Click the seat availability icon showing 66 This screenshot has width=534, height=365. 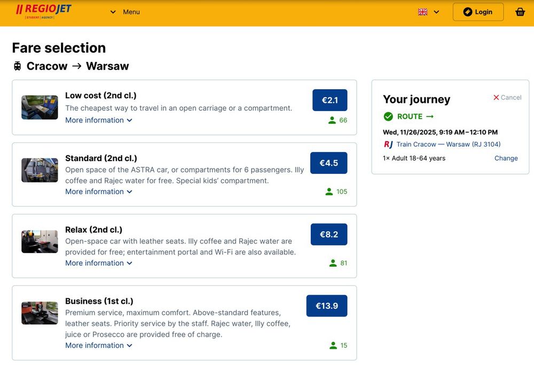click(332, 120)
